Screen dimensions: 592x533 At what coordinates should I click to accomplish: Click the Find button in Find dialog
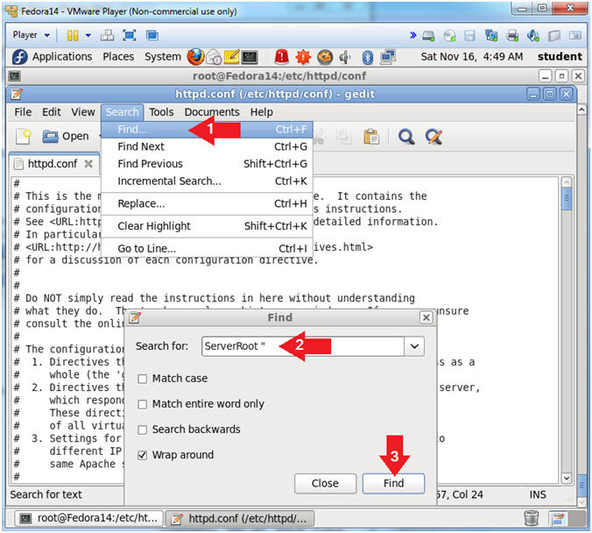coord(393,484)
